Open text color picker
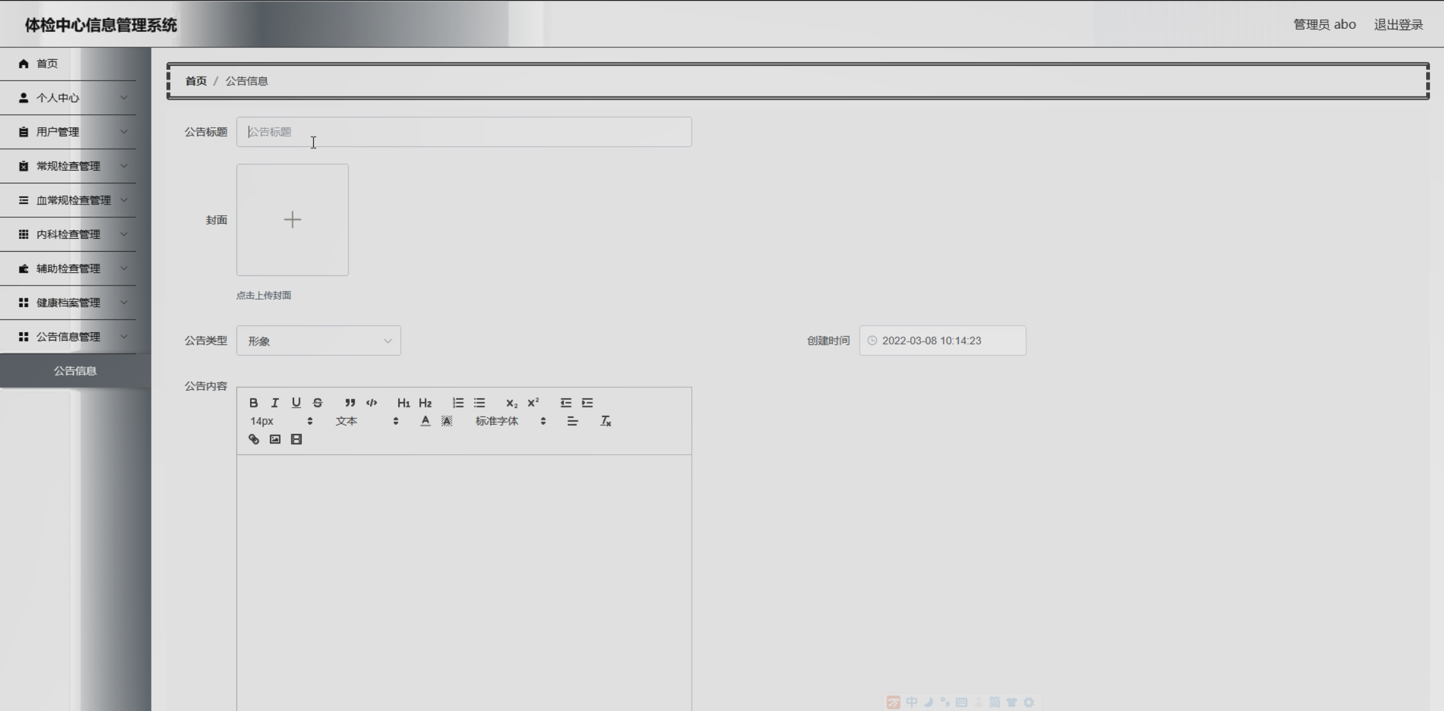1444x711 pixels. 425,421
